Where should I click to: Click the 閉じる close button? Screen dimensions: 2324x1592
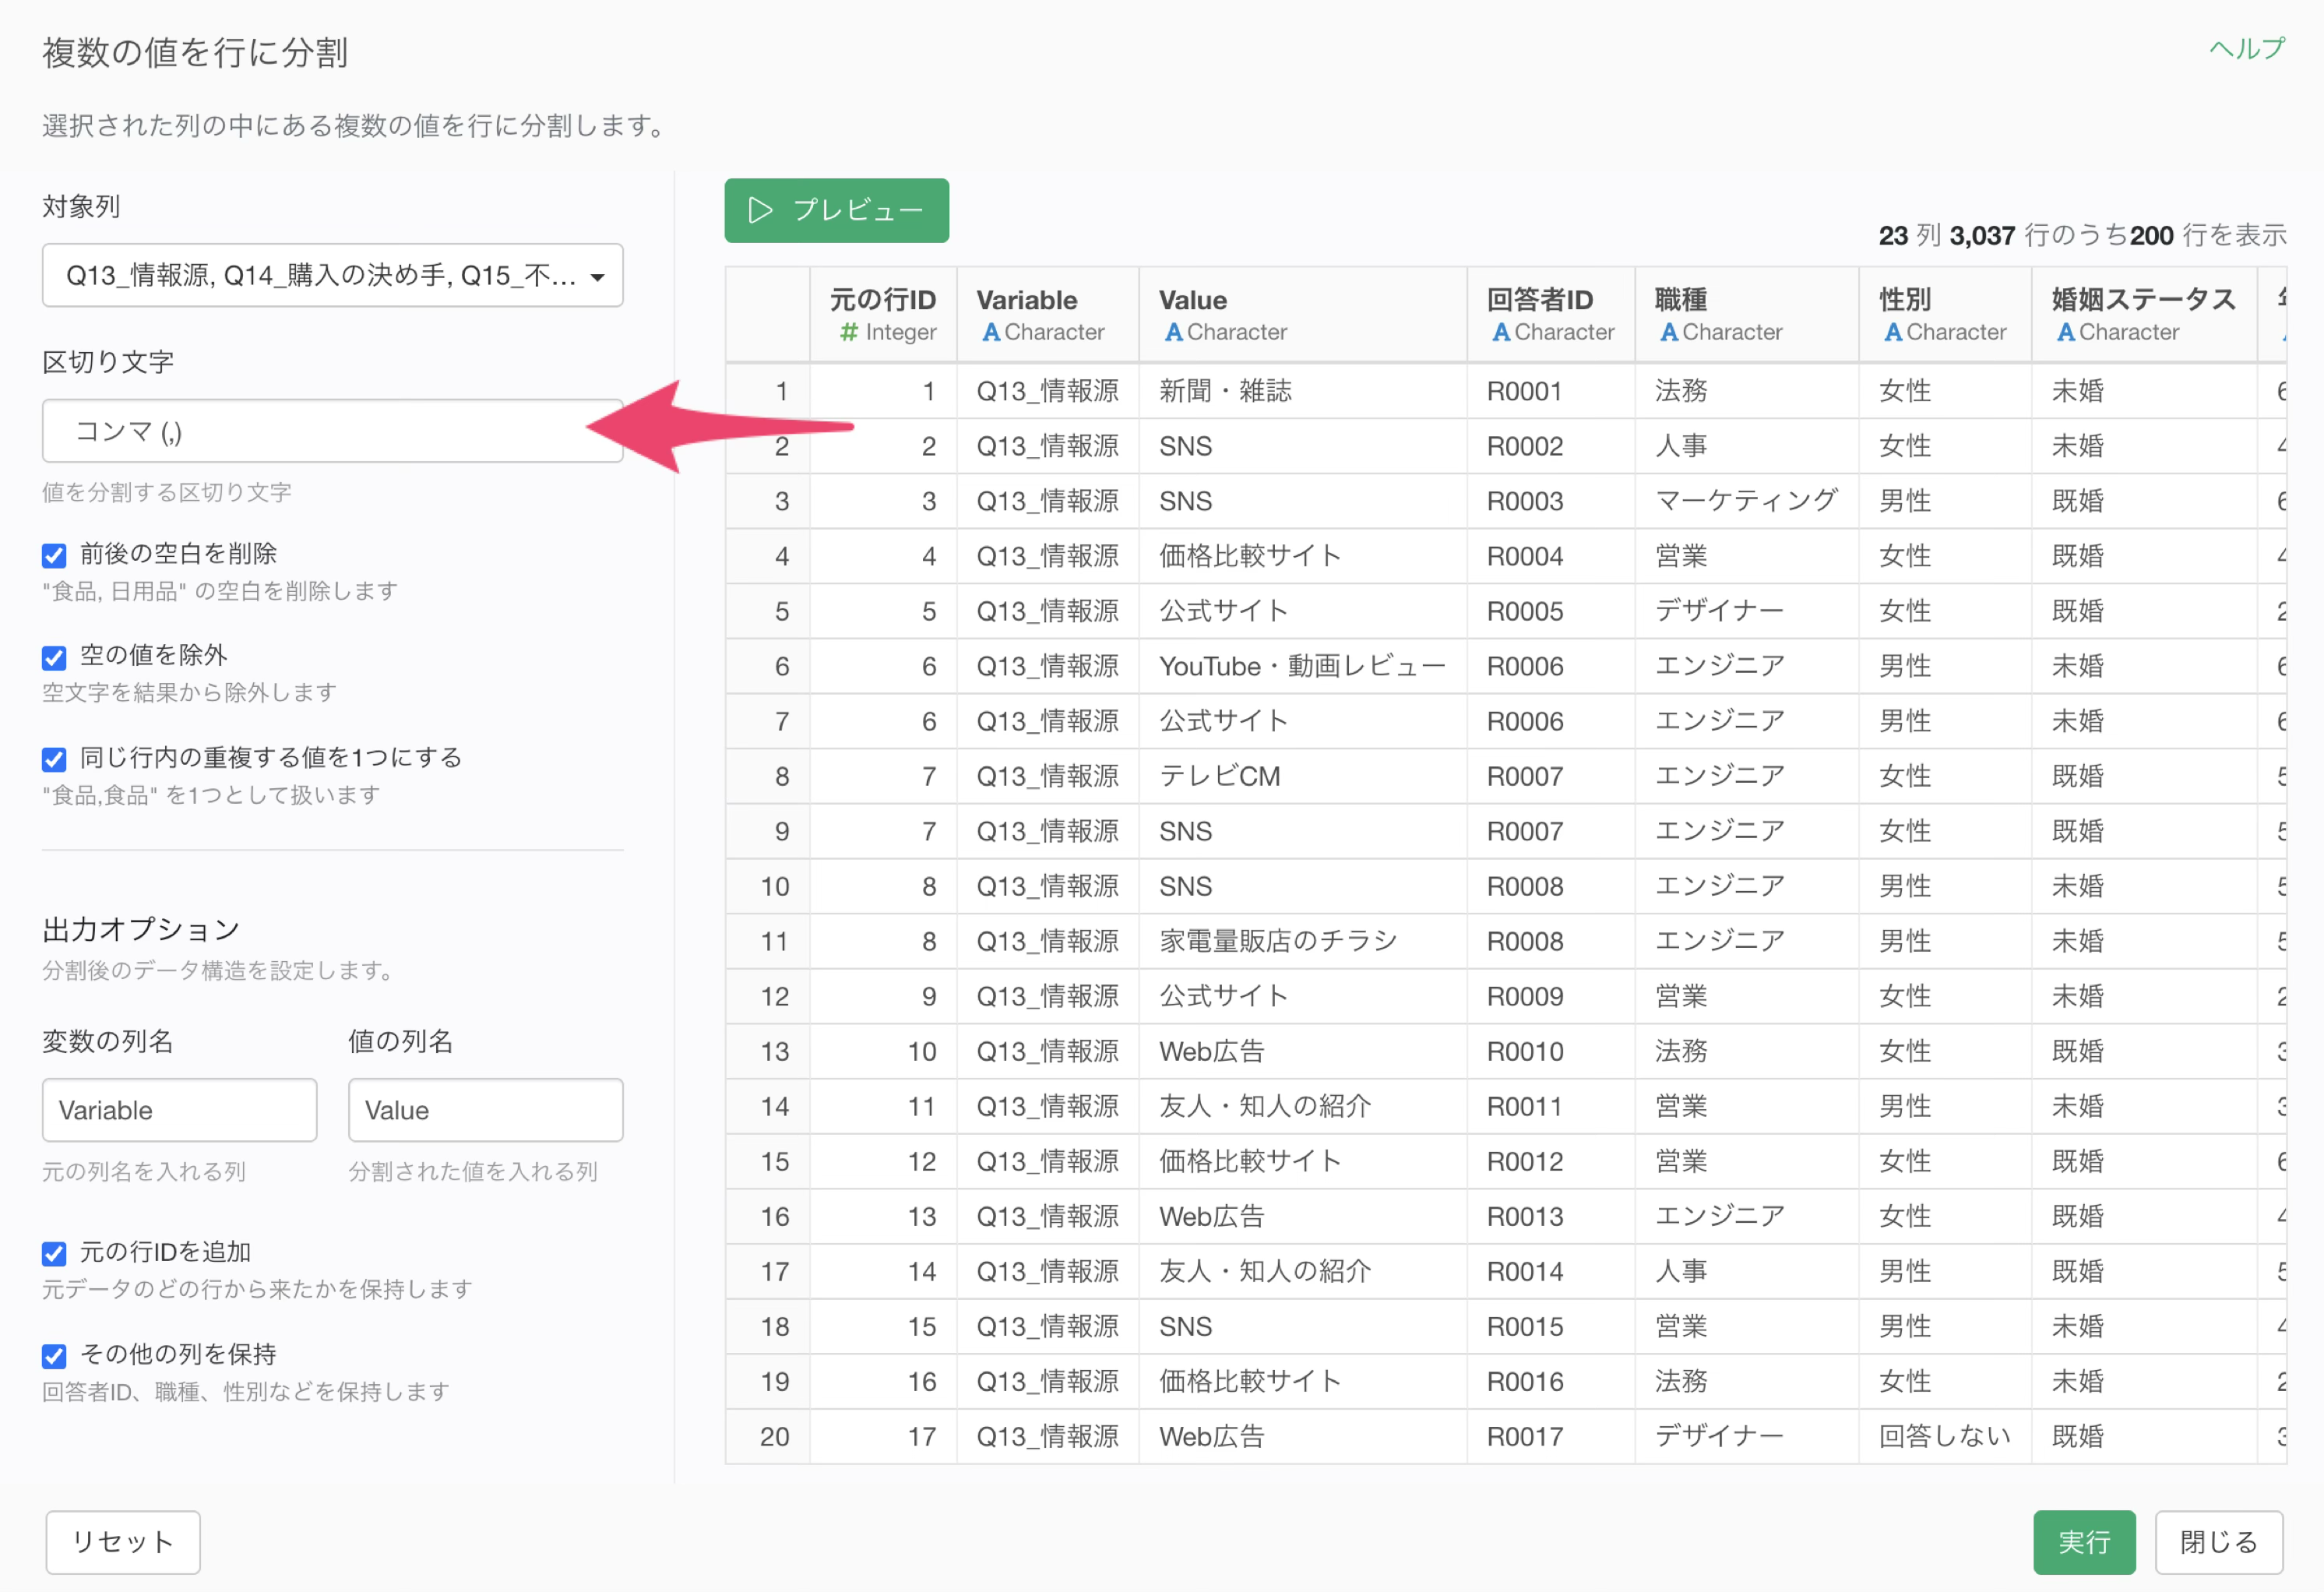[2218, 1542]
